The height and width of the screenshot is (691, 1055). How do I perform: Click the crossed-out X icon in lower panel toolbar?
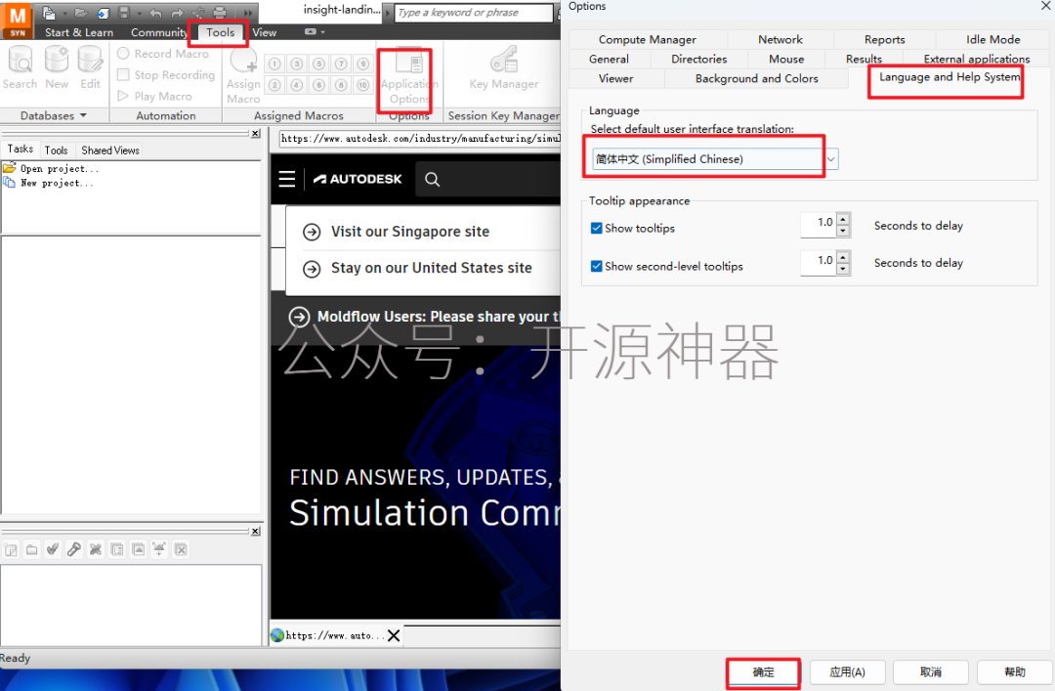[96, 550]
